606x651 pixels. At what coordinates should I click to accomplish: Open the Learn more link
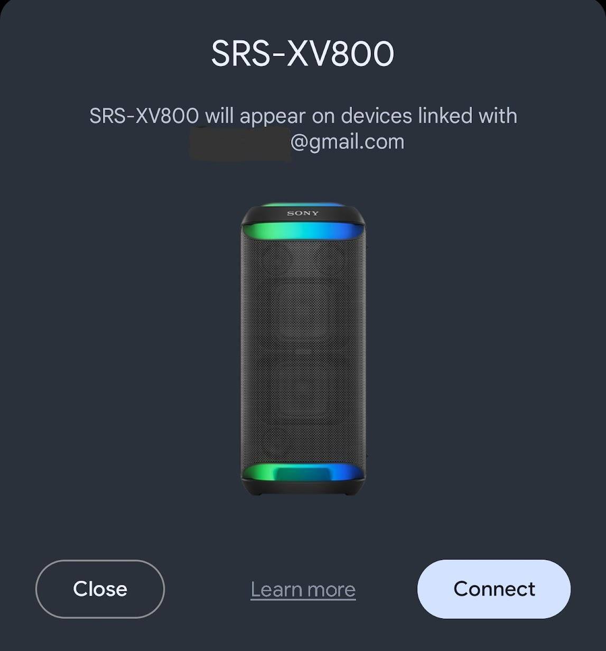(x=303, y=589)
